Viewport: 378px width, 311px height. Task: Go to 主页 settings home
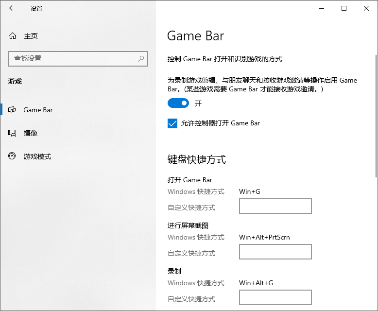pyautogui.click(x=31, y=36)
